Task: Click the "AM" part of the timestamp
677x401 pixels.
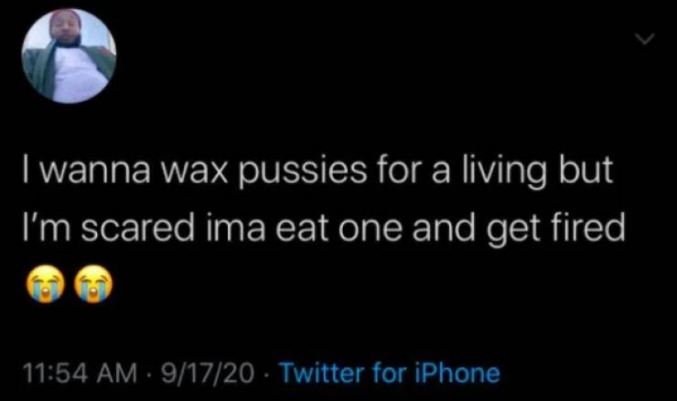Action: click(116, 373)
